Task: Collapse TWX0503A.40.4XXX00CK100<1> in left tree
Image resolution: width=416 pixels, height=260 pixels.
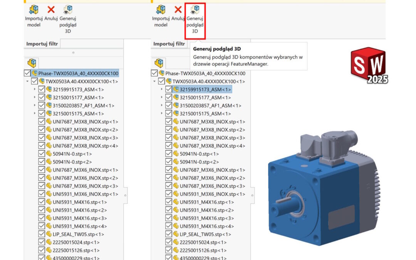Action: [x=27, y=81]
